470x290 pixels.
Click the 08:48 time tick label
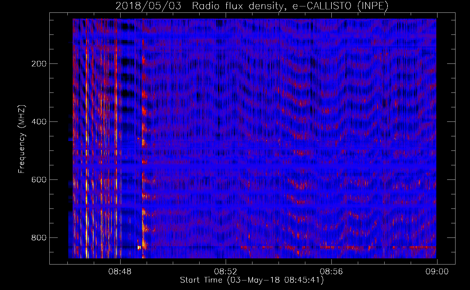coord(120,272)
